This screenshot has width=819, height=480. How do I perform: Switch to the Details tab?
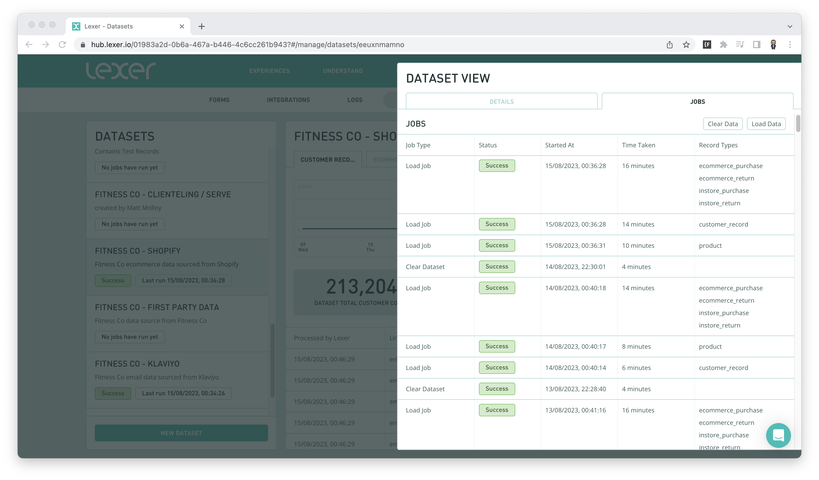502,101
